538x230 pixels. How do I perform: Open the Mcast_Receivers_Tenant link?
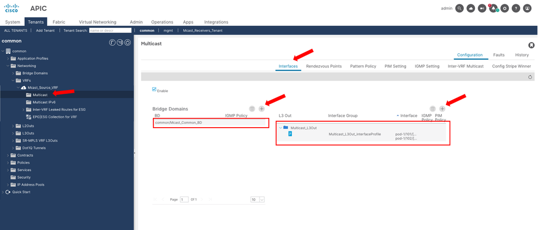(x=203, y=31)
